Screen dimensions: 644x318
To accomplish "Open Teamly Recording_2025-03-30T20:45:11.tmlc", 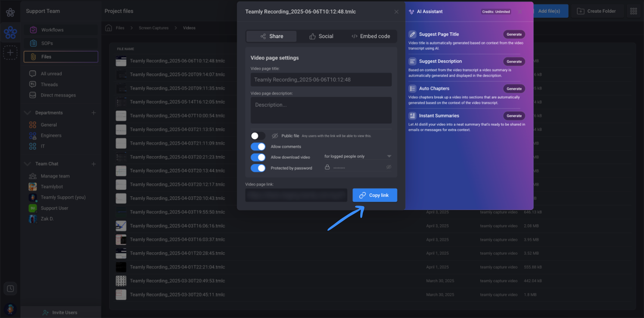I will [x=177, y=295].
